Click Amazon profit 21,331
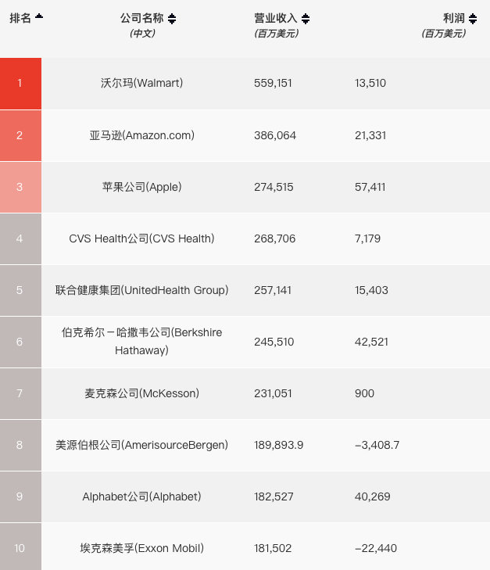The image size is (490, 570). pyautogui.click(x=370, y=135)
